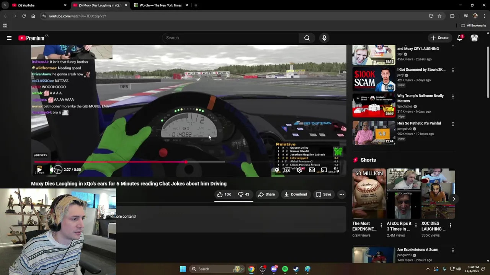Open the player settings gear
The image size is (490, 275).
coord(300,170)
